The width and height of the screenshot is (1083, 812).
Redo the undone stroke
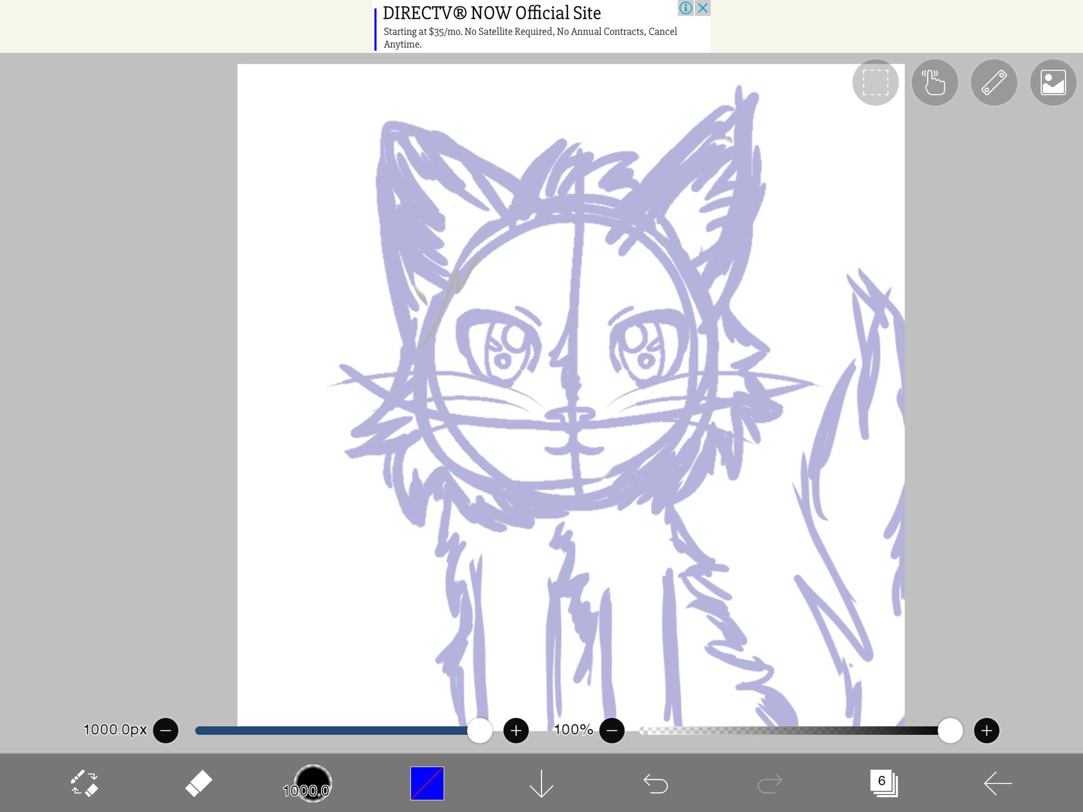pyautogui.click(x=769, y=783)
